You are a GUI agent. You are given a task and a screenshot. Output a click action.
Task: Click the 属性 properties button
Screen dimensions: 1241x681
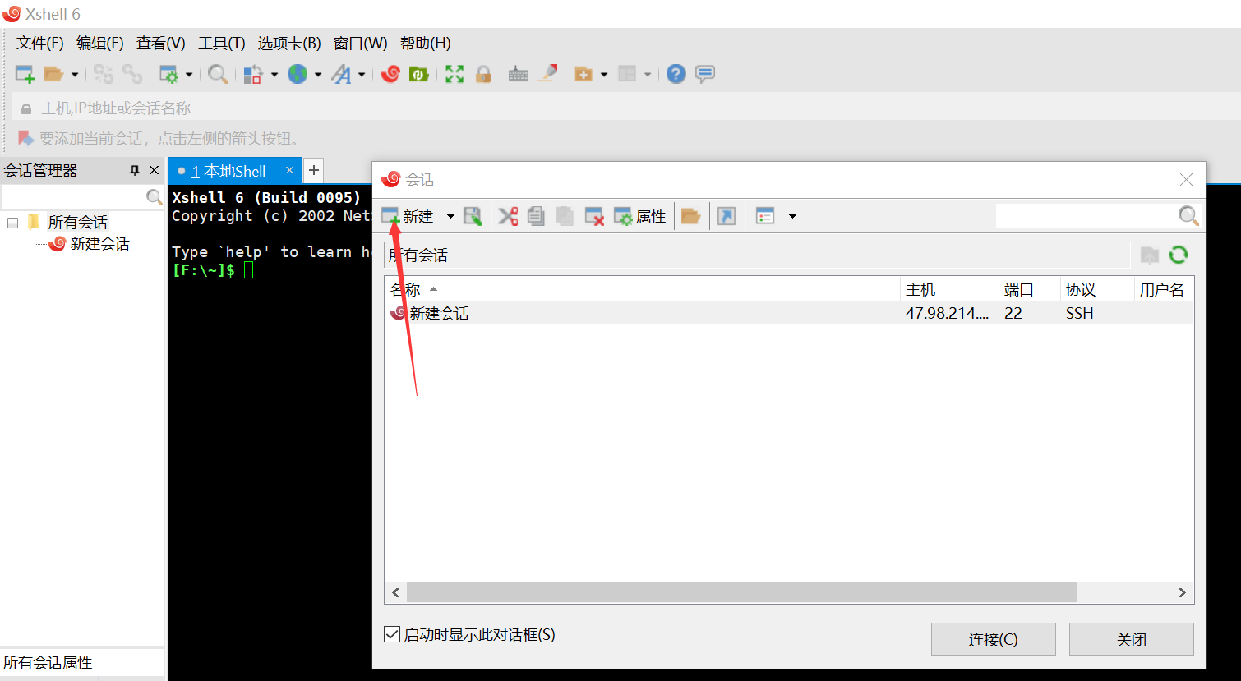point(640,216)
